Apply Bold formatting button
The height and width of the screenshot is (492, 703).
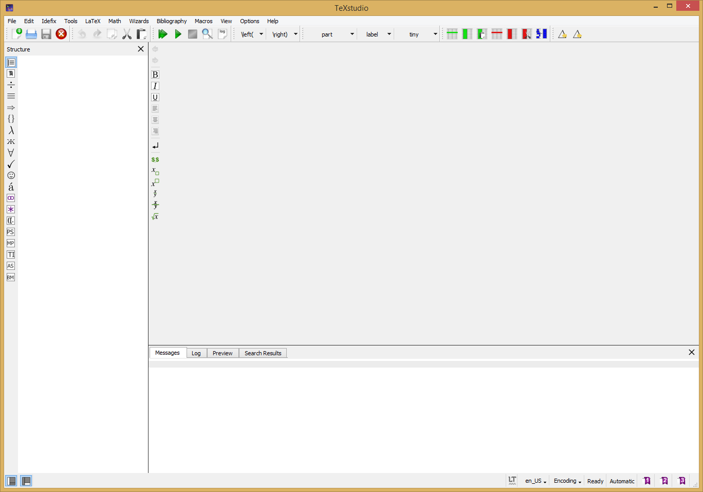(x=155, y=75)
